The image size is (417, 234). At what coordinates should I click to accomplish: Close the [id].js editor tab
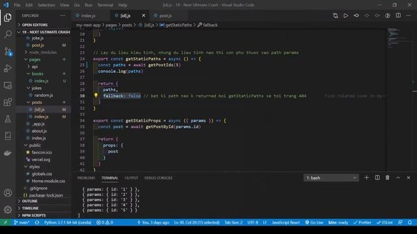[x=143, y=16]
